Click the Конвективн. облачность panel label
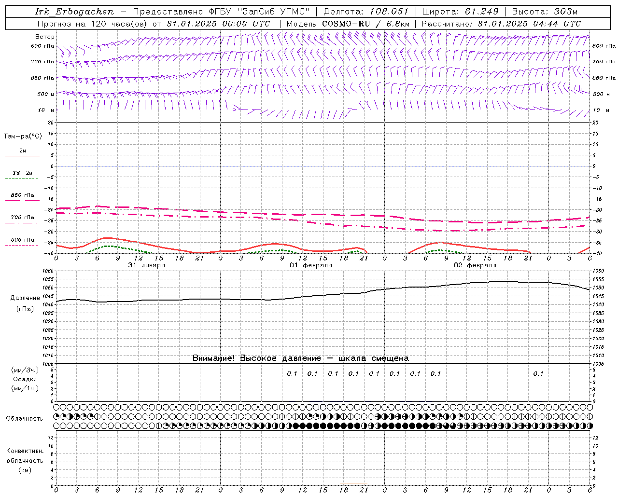Screen dimensions: 618x494 click(x=25, y=460)
